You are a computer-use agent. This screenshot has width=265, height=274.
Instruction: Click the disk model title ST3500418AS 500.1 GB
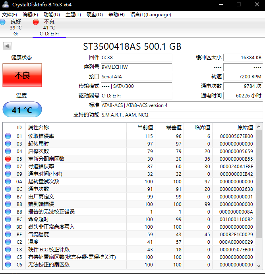click(x=132, y=47)
